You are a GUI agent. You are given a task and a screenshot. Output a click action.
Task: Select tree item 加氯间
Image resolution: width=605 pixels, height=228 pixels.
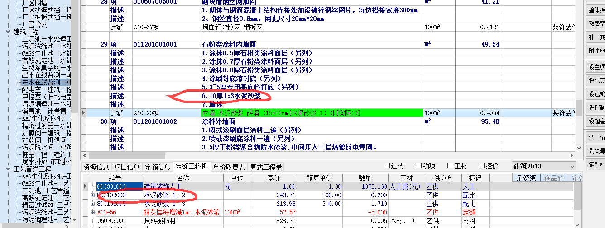click(46, 133)
